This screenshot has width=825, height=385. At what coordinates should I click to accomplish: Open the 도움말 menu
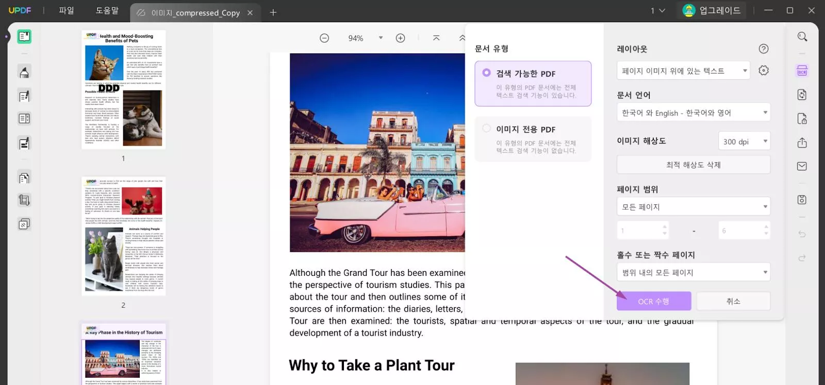point(107,11)
